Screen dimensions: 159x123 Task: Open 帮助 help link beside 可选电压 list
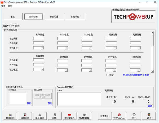pos(29,103)
